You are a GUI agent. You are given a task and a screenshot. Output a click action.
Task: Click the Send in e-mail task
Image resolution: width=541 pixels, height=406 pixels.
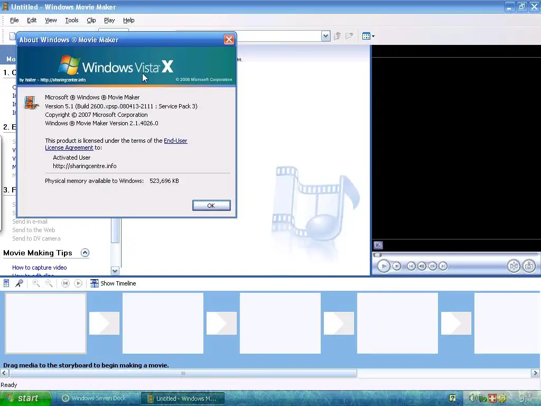point(30,222)
